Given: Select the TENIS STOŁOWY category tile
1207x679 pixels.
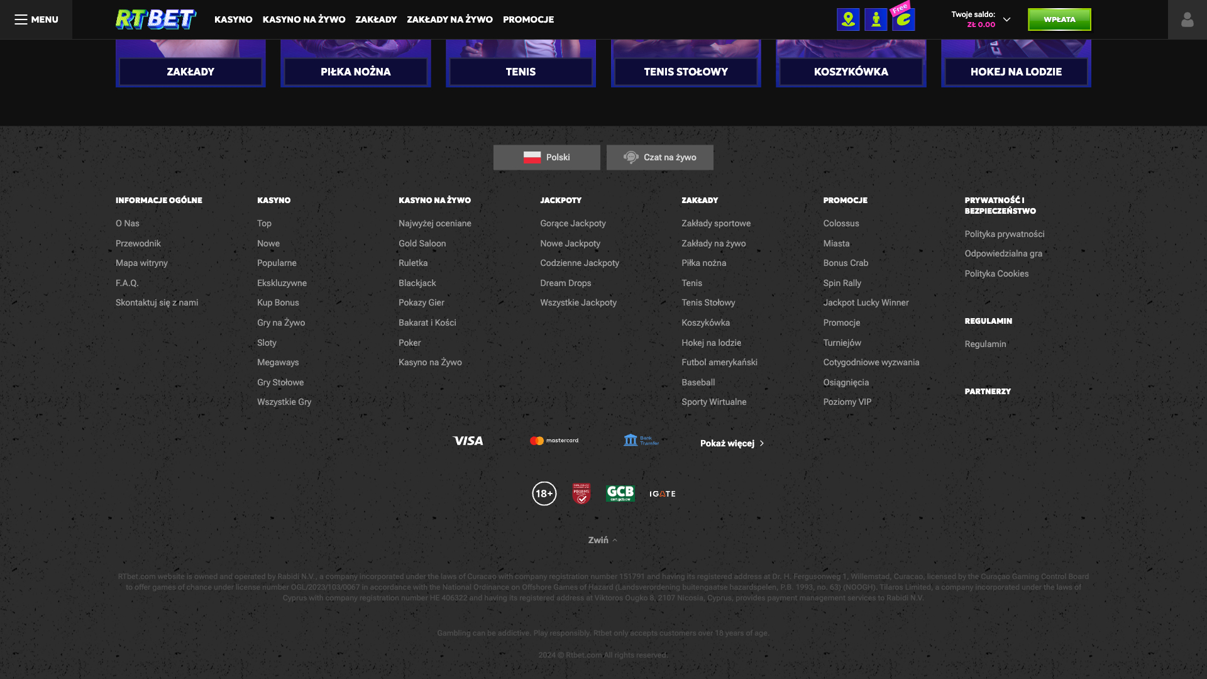Looking at the screenshot, I should coord(686,72).
